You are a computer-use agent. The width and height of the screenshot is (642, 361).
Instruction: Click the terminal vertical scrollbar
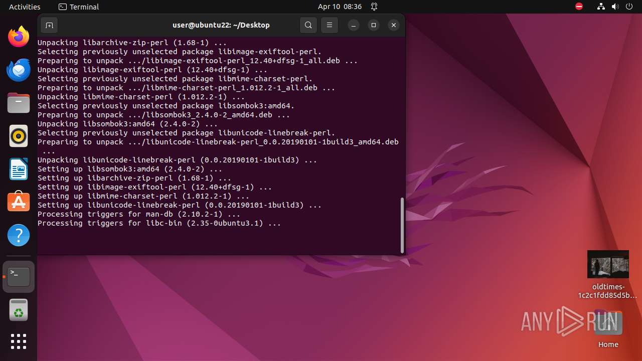coord(402,225)
